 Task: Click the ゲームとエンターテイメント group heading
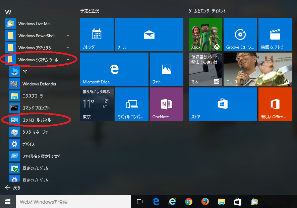pyautogui.click(x=207, y=11)
